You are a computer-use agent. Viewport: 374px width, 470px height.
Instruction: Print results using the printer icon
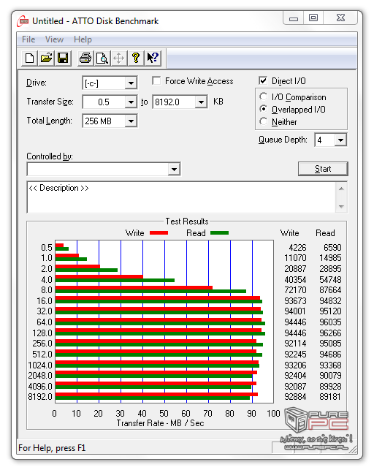(x=85, y=58)
